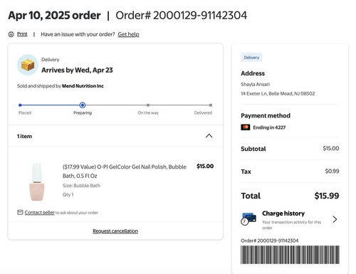Click the Charge history heading

(283, 214)
